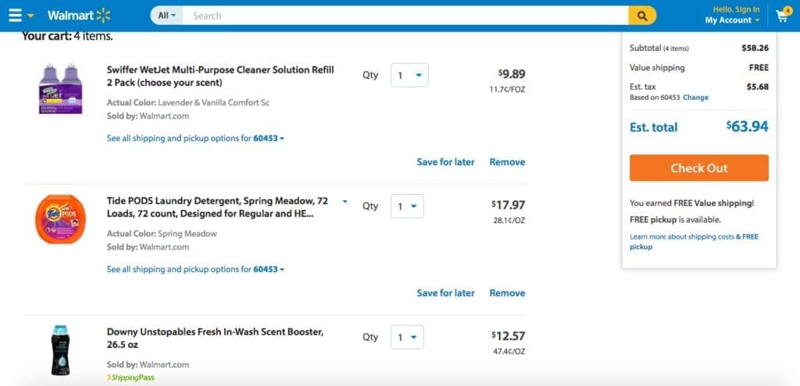Open the My Account menu
Viewport: 800px width, 386px height.
click(x=731, y=20)
